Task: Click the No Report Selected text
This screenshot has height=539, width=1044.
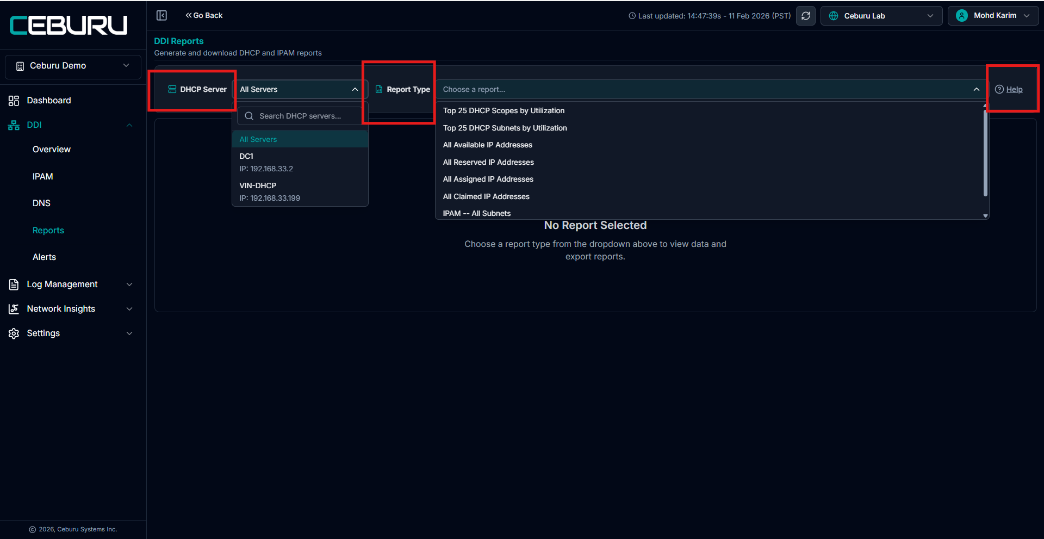Action: (595, 225)
